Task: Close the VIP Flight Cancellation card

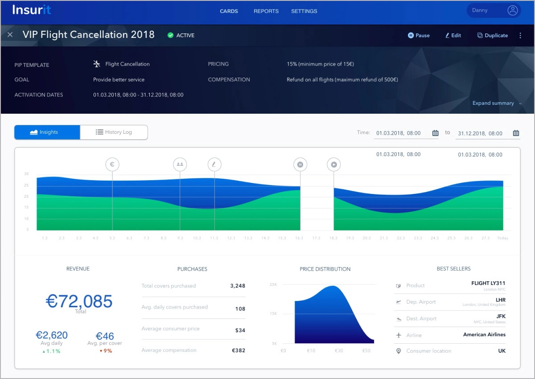Action: [10, 35]
